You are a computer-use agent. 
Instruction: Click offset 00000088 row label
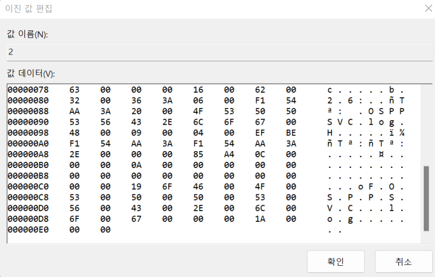pyautogui.click(x=28, y=111)
